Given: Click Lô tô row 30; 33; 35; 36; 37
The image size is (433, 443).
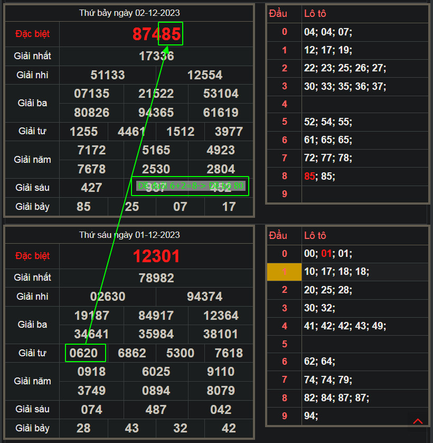Looking at the screenshot, I should coord(345,87).
